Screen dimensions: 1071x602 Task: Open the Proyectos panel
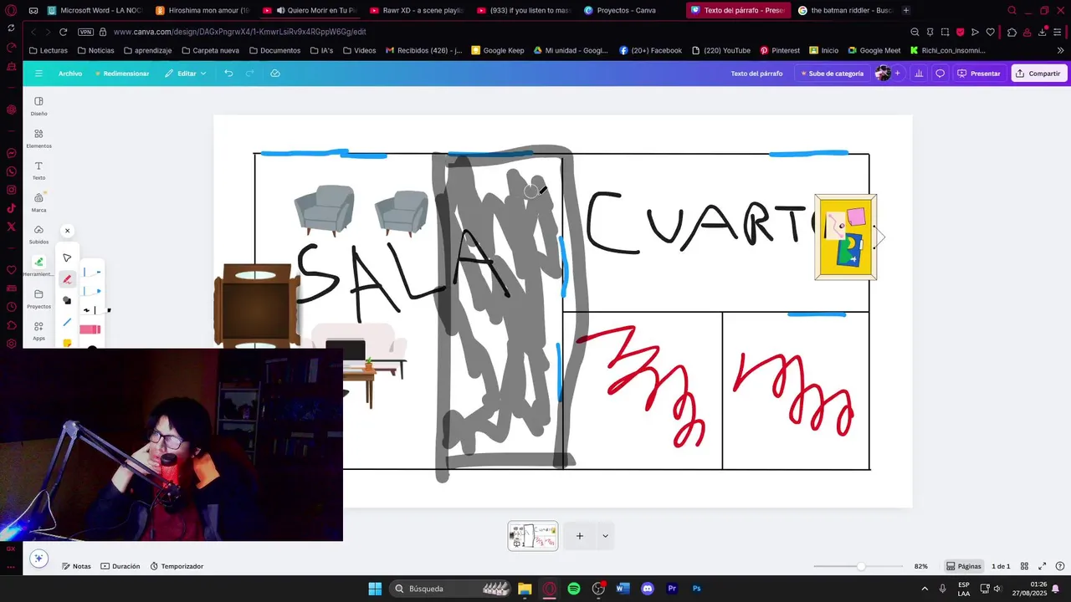(x=38, y=299)
